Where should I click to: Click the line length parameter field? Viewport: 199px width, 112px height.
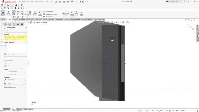(x=16, y=80)
